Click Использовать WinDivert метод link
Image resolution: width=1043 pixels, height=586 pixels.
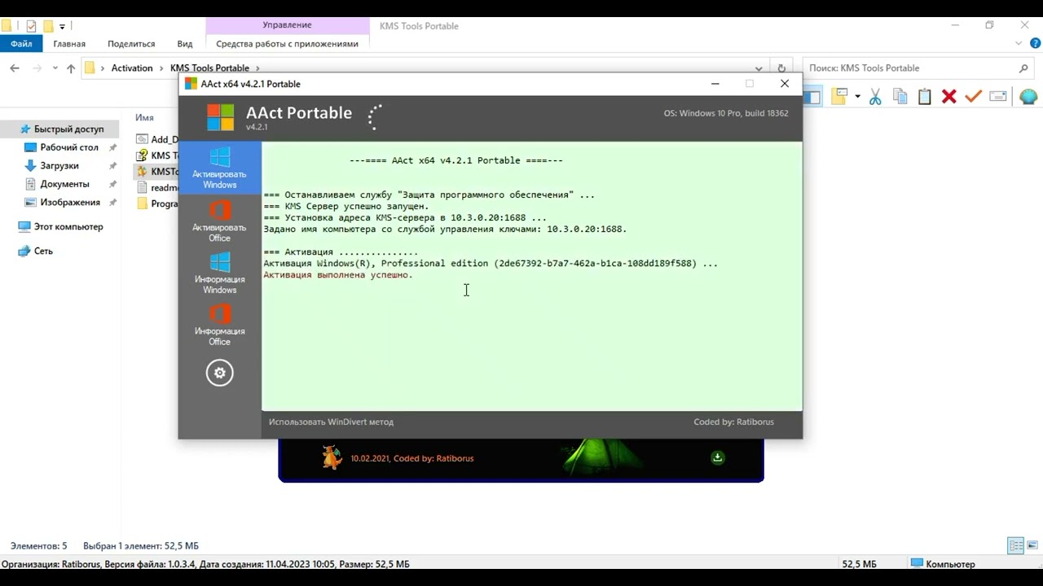(x=331, y=422)
